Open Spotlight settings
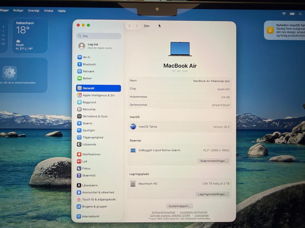 click(86, 130)
